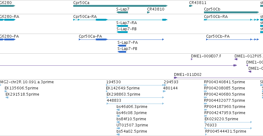Screen dimensions: 263x136
Task: Click the bs46c08.3prime feature arrow
Action: point(118,116)
